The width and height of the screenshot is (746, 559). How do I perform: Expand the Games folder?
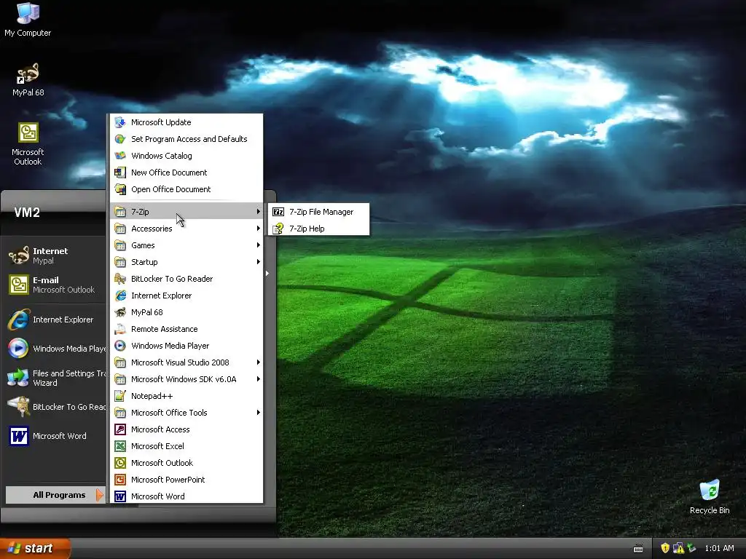[x=186, y=245]
